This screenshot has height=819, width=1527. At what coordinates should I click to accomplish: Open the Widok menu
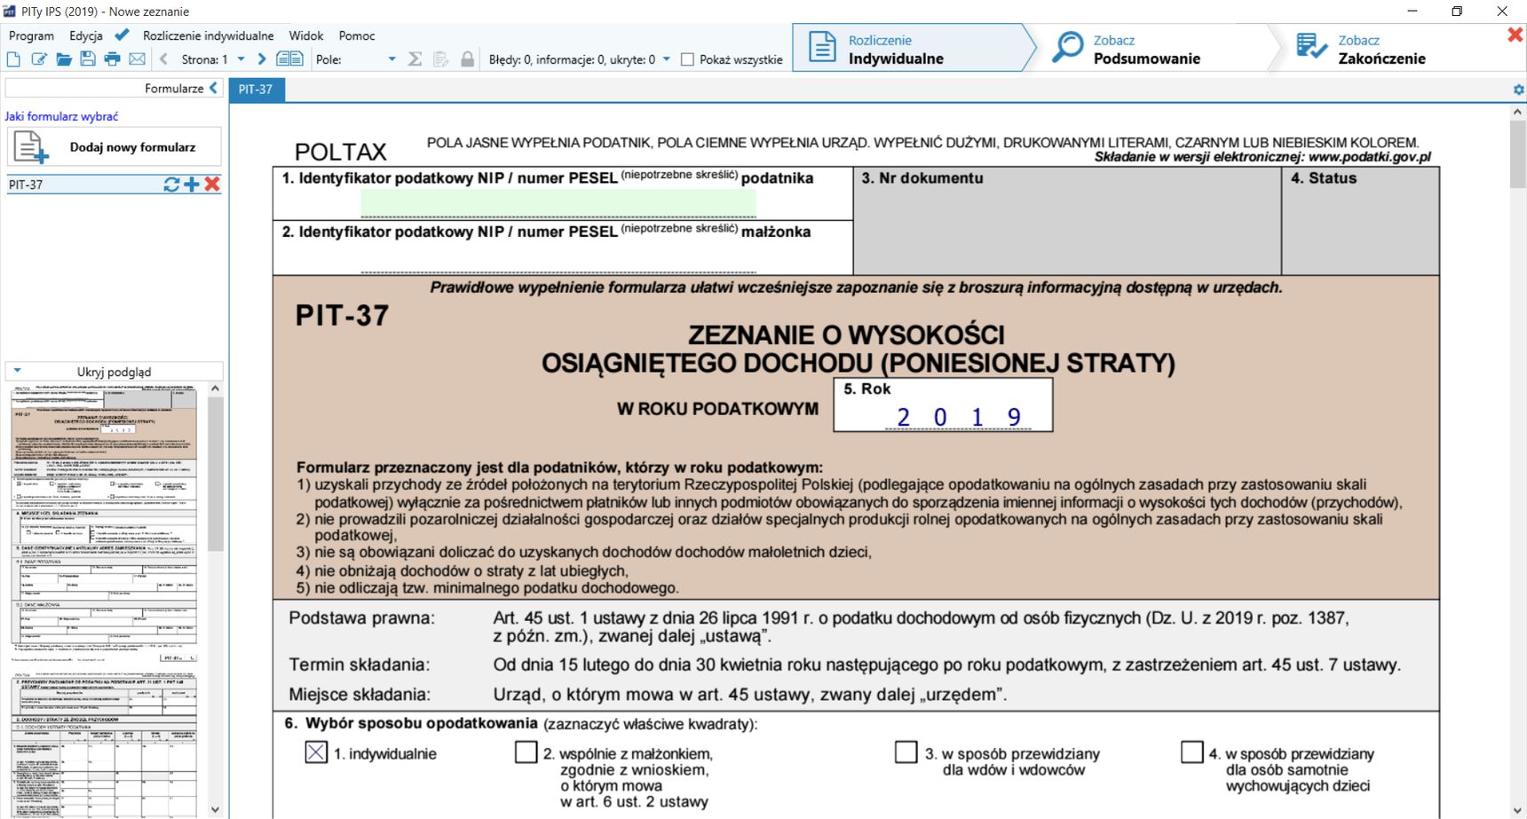click(x=306, y=35)
